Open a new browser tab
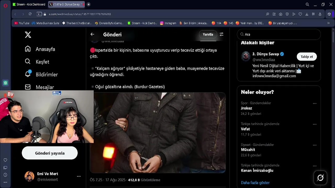Viewport: 335px width, 188px height. pyautogui.click(x=88, y=4)
